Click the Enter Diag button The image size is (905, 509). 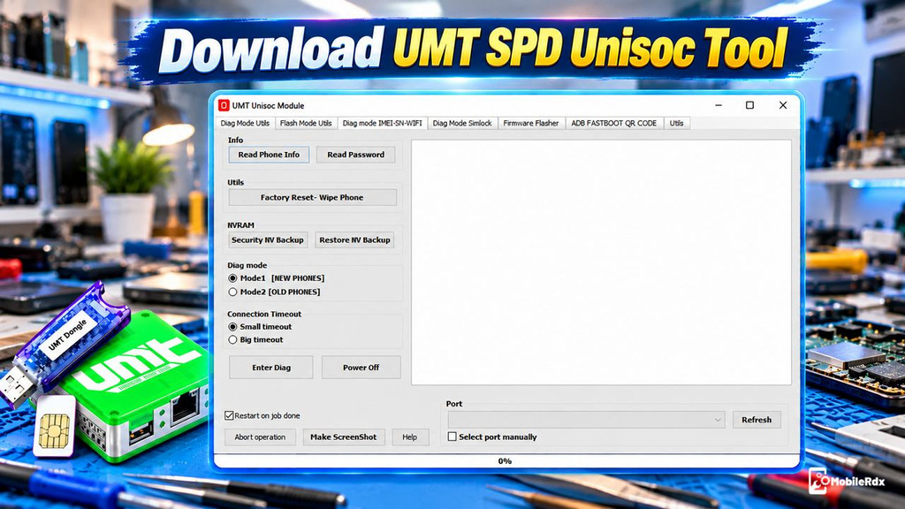click(x=271, y=368)
